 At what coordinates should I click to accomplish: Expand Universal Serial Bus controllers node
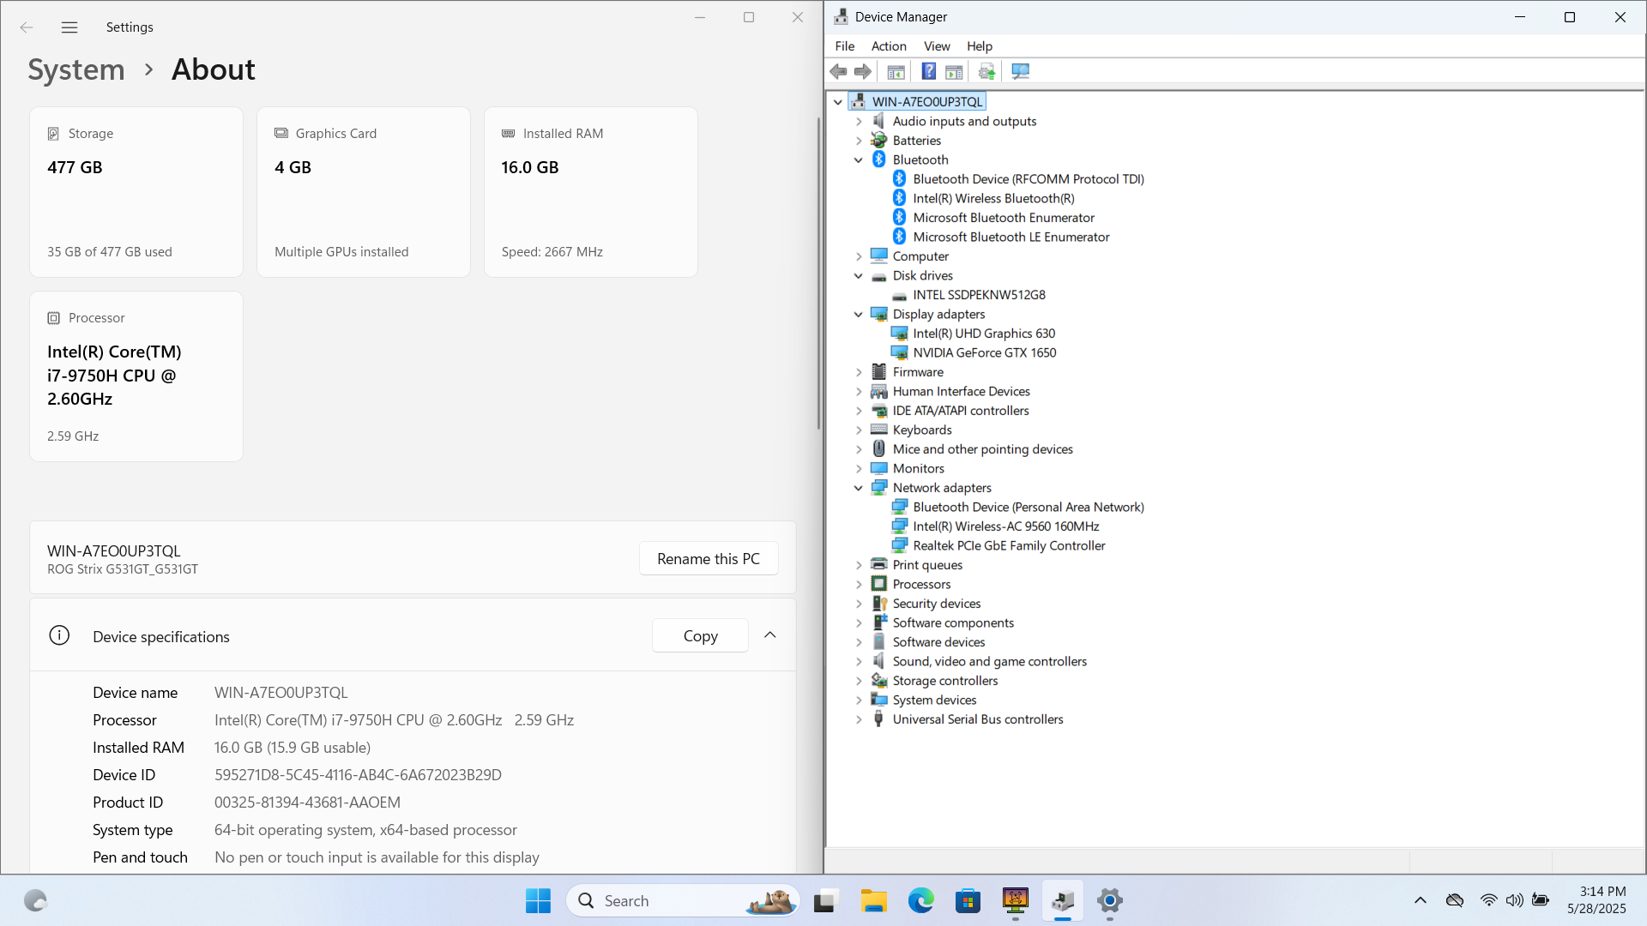[859, 720]
